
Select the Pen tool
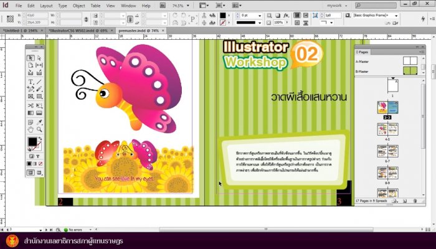coord(31,89)
